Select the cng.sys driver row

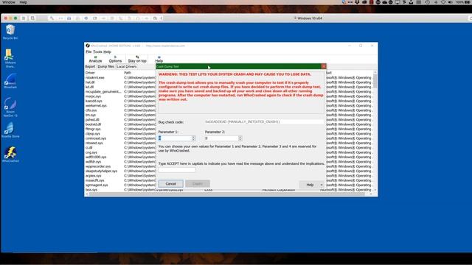91,152
